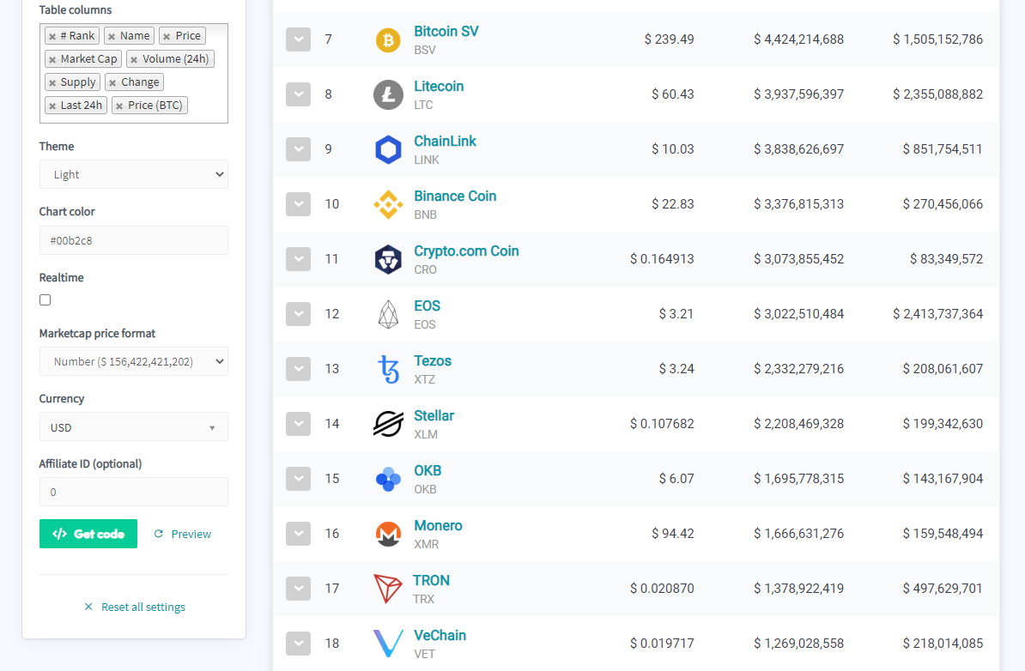Remove the Change column tag

[112, 83]
